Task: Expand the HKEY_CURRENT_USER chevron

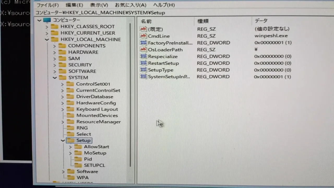Action: 47,33
